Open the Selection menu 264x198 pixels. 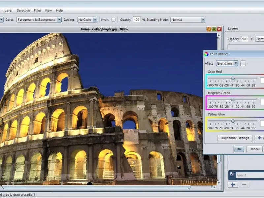[x=23, y=11]
